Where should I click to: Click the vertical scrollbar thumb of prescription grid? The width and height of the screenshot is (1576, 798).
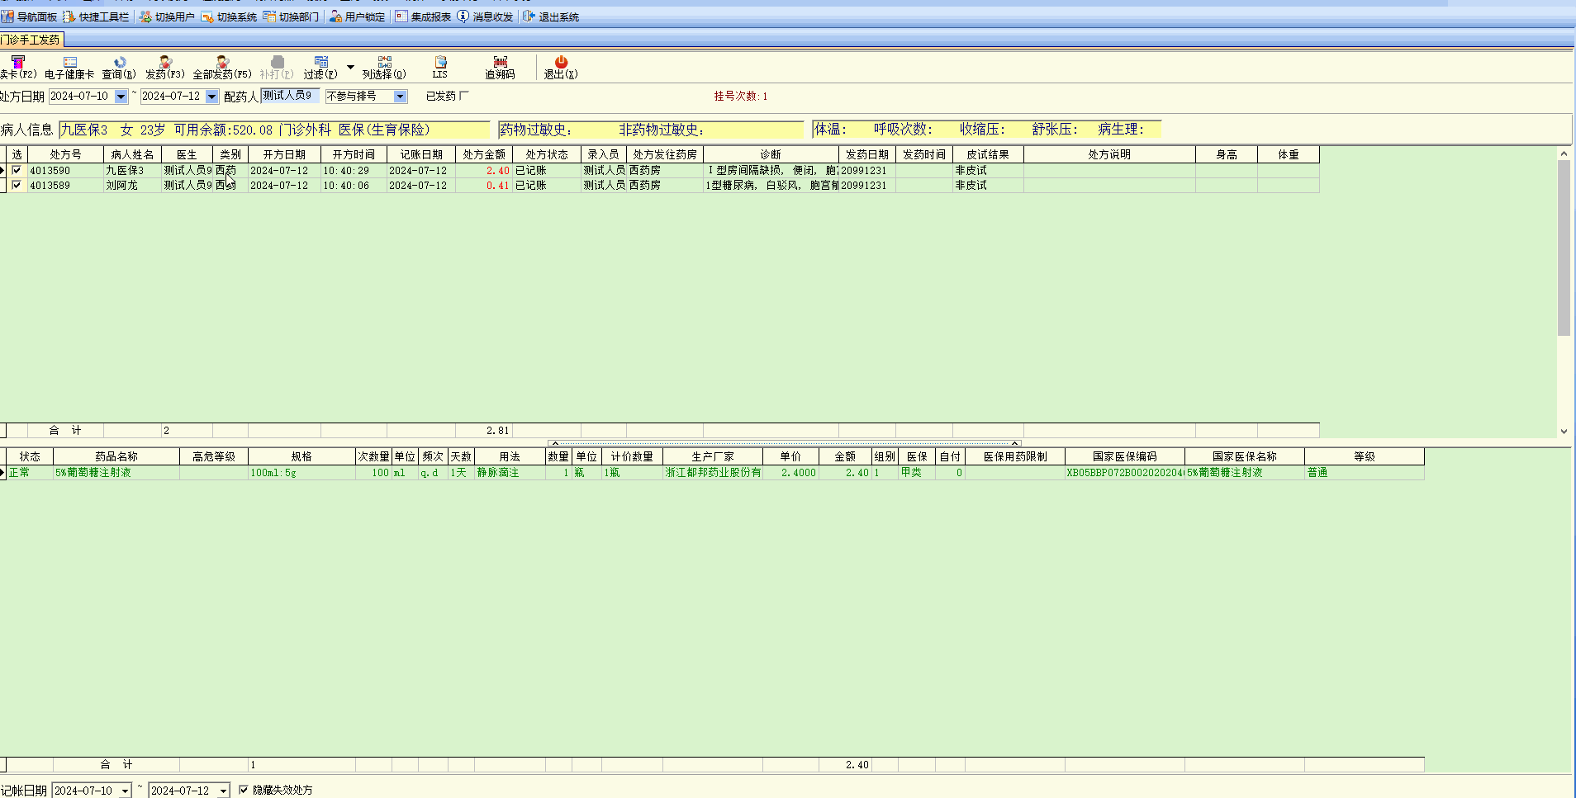coord(1564,248)
